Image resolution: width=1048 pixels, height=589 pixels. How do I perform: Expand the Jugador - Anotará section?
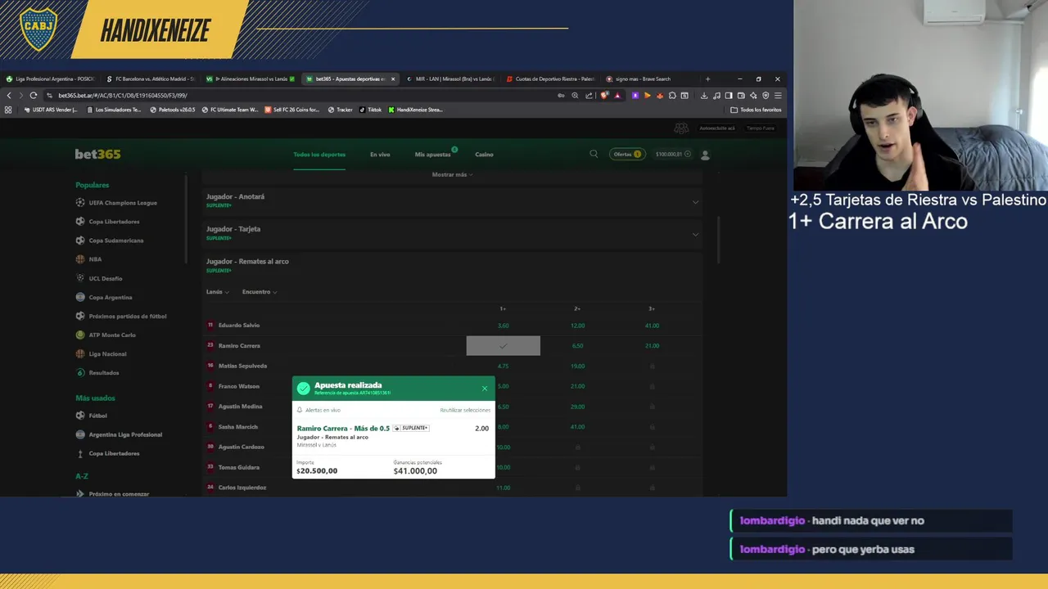click(453, 200)
